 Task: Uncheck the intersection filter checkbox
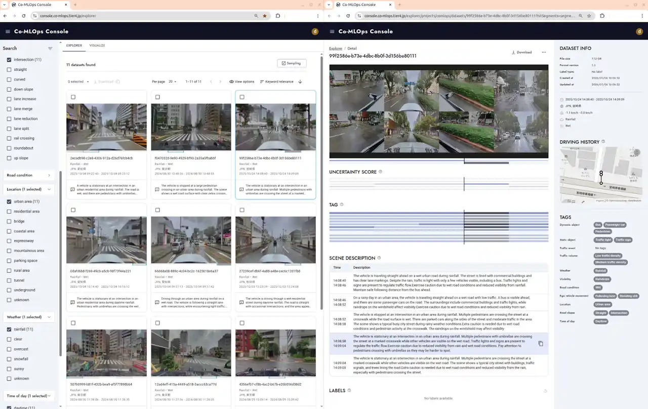9,60
